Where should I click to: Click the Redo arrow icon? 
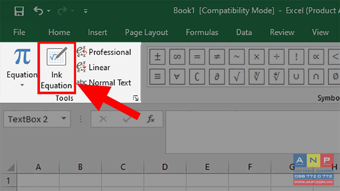coord(62,11)
